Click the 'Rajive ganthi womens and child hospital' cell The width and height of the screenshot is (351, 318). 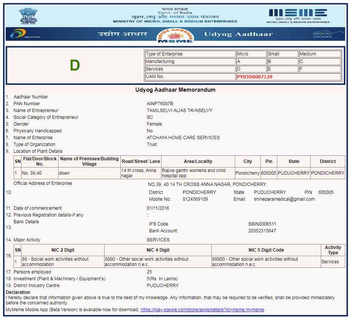(x=198, y=173)
